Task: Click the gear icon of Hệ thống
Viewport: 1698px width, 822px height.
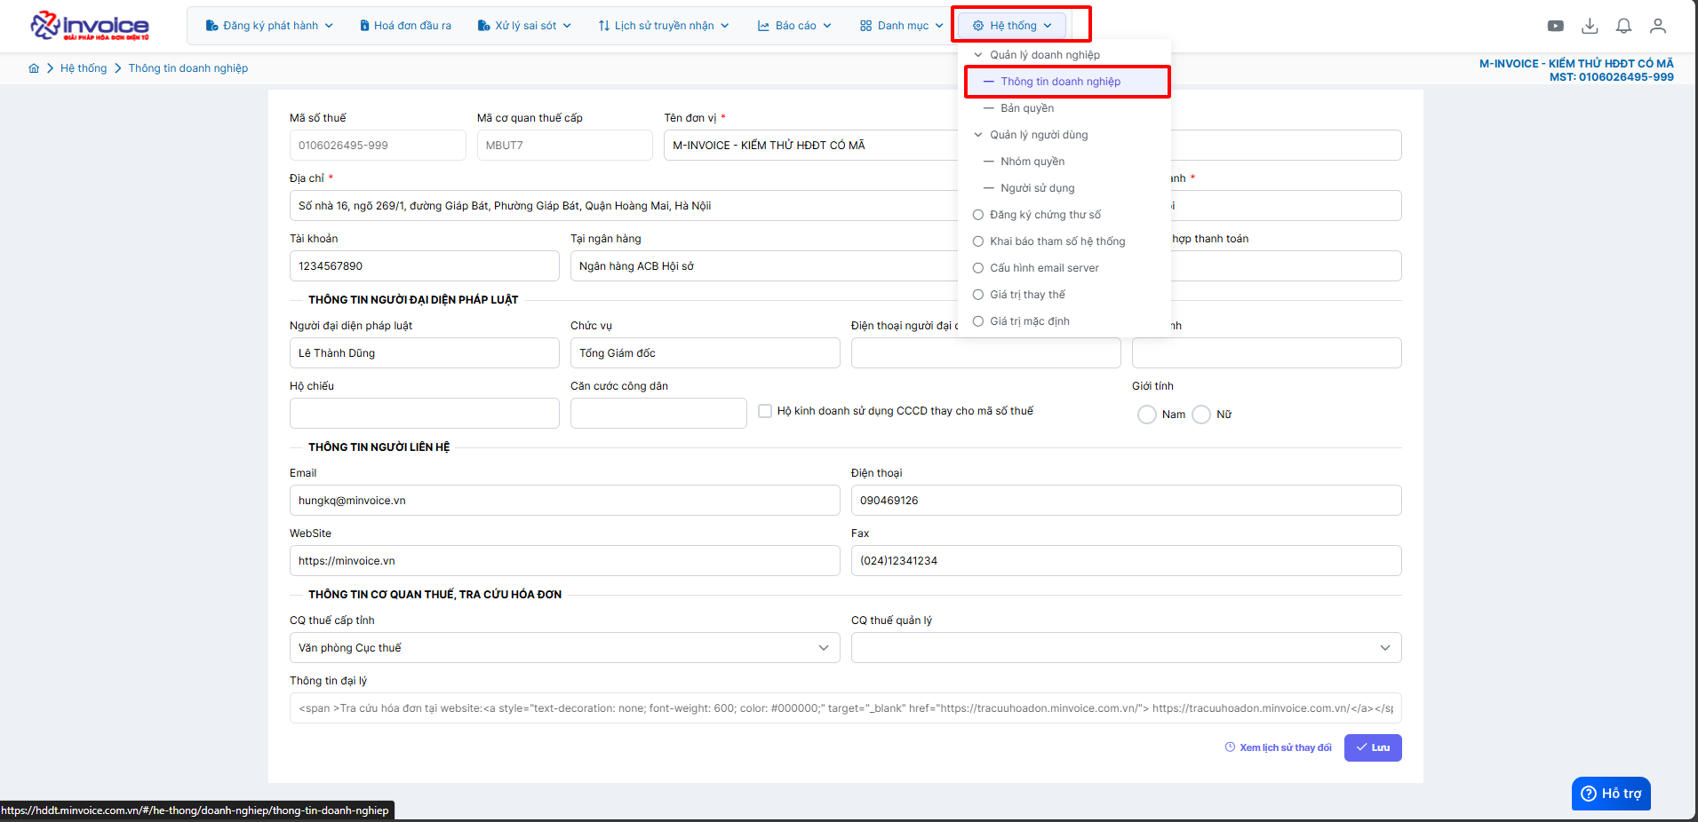Action: [x=978, y=26]
